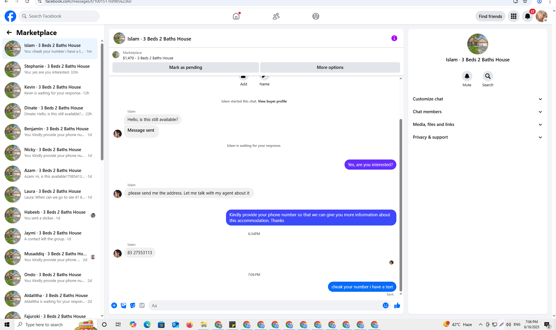
Task: Open volume control in system tray
Action: 508,324
